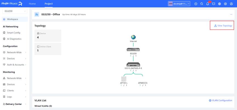Click the Smart Config icon

pyautogui.click(x=4, y=32)
